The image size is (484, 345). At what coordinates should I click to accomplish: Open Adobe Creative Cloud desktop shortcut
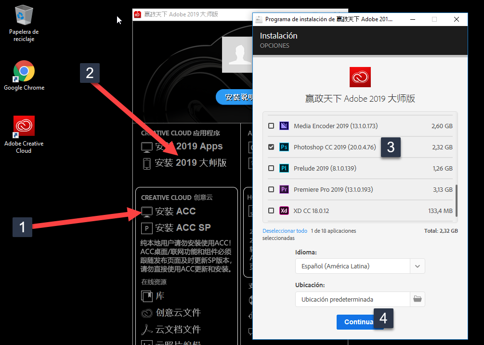click(24, 134)
